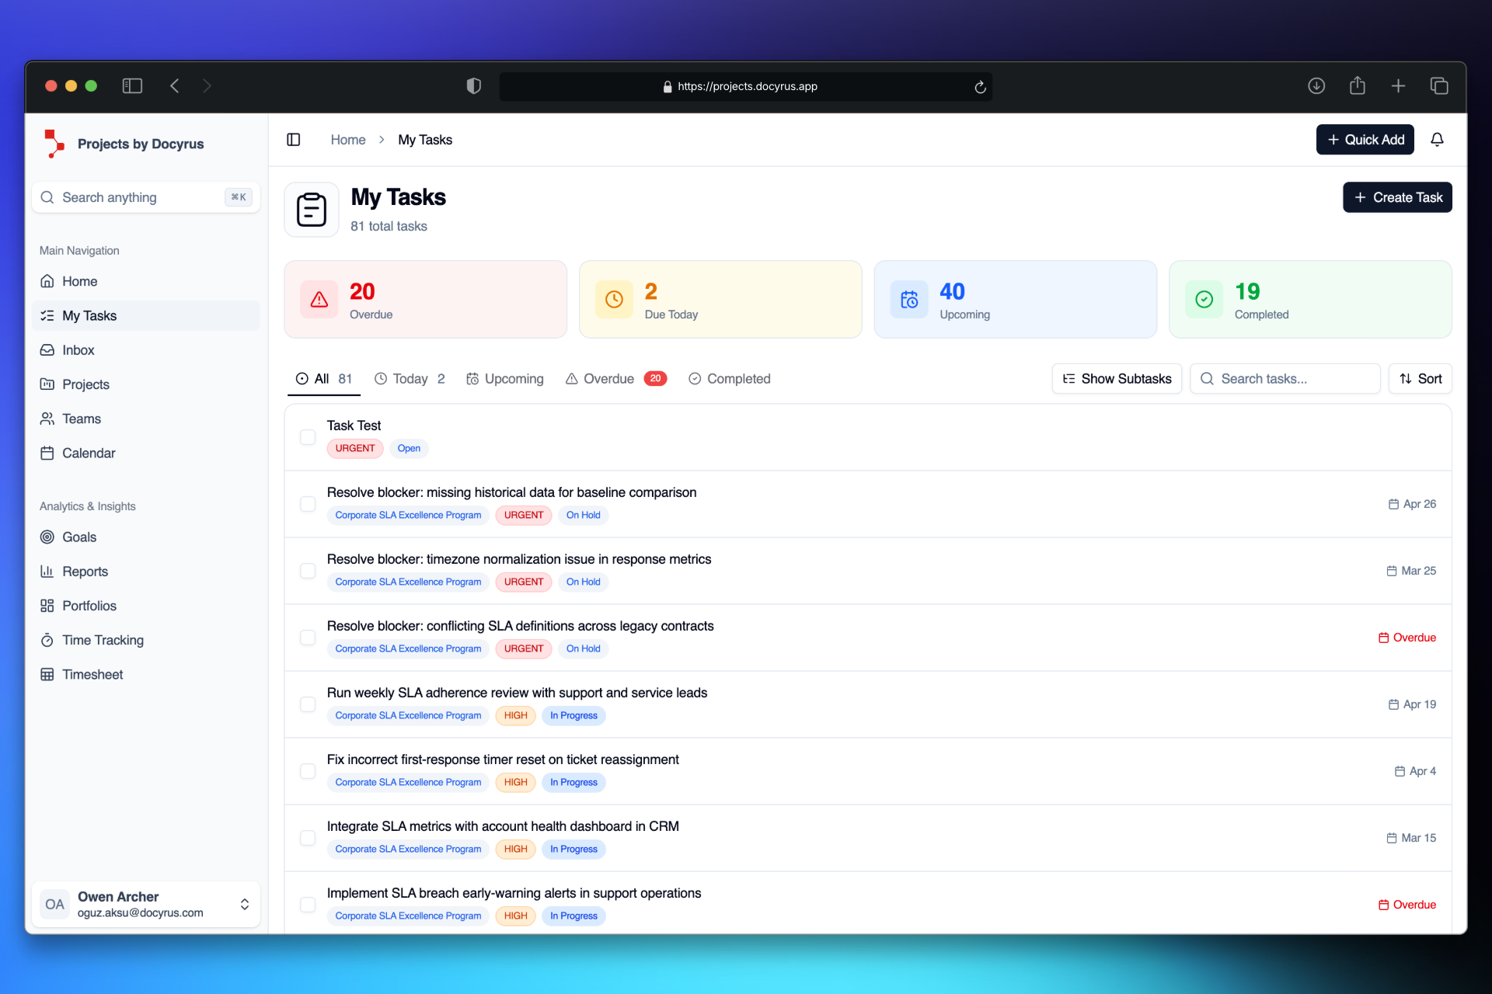Select the Completed tab
The image size is (1492, 994).
coord(729,379)
